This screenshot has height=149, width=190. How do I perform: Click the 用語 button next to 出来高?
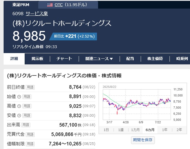click(26, 125)
